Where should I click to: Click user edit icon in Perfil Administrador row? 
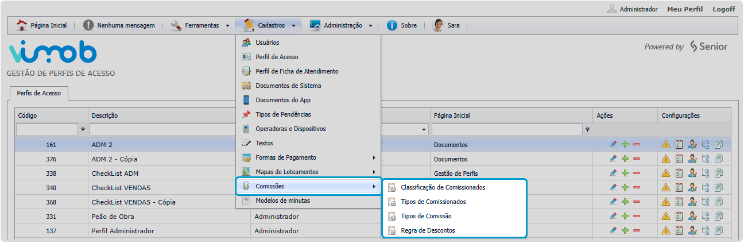(692, 231)
